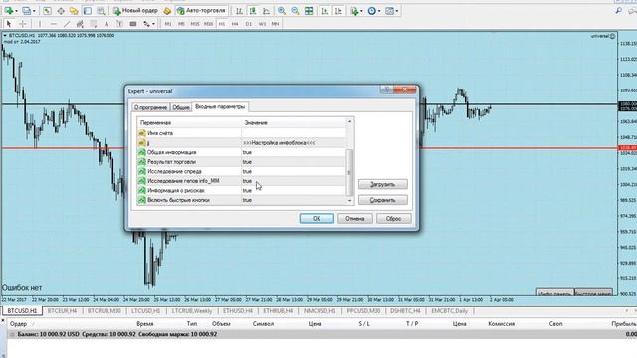This screenshot has width=637, height=358.
Task: Switch to ETHUSD,H4 chart tab
Action: [238, 311]
